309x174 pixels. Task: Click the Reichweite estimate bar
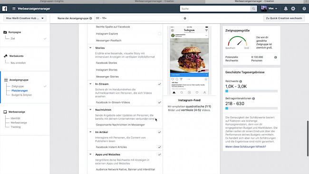251,91
